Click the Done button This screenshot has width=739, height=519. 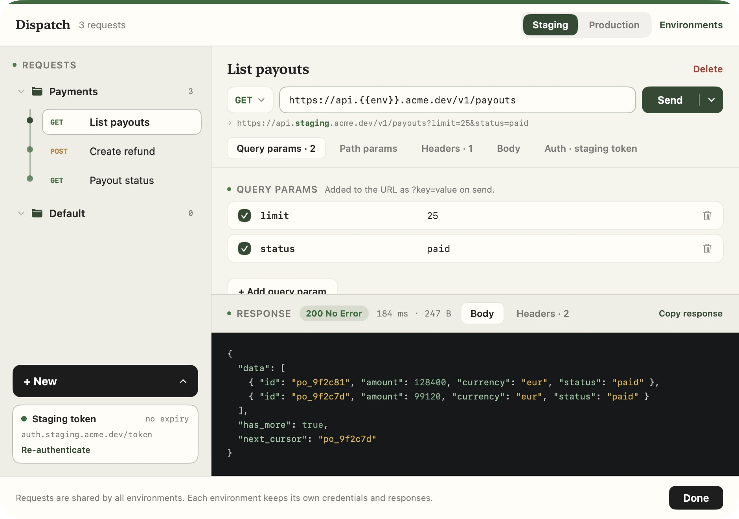click(696, 498)
